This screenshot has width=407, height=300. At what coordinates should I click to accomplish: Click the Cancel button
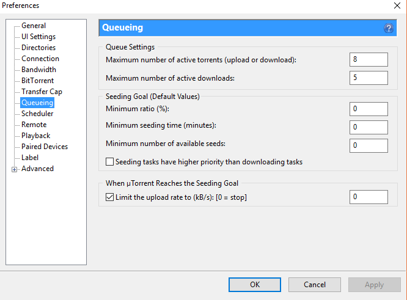pyautogui.click(x=315, y=285)
